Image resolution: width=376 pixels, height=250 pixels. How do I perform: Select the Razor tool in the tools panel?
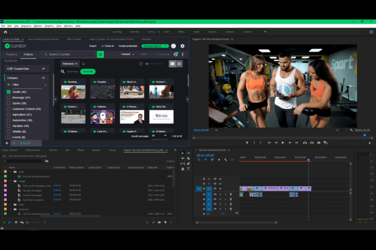(x=188, y=158)
